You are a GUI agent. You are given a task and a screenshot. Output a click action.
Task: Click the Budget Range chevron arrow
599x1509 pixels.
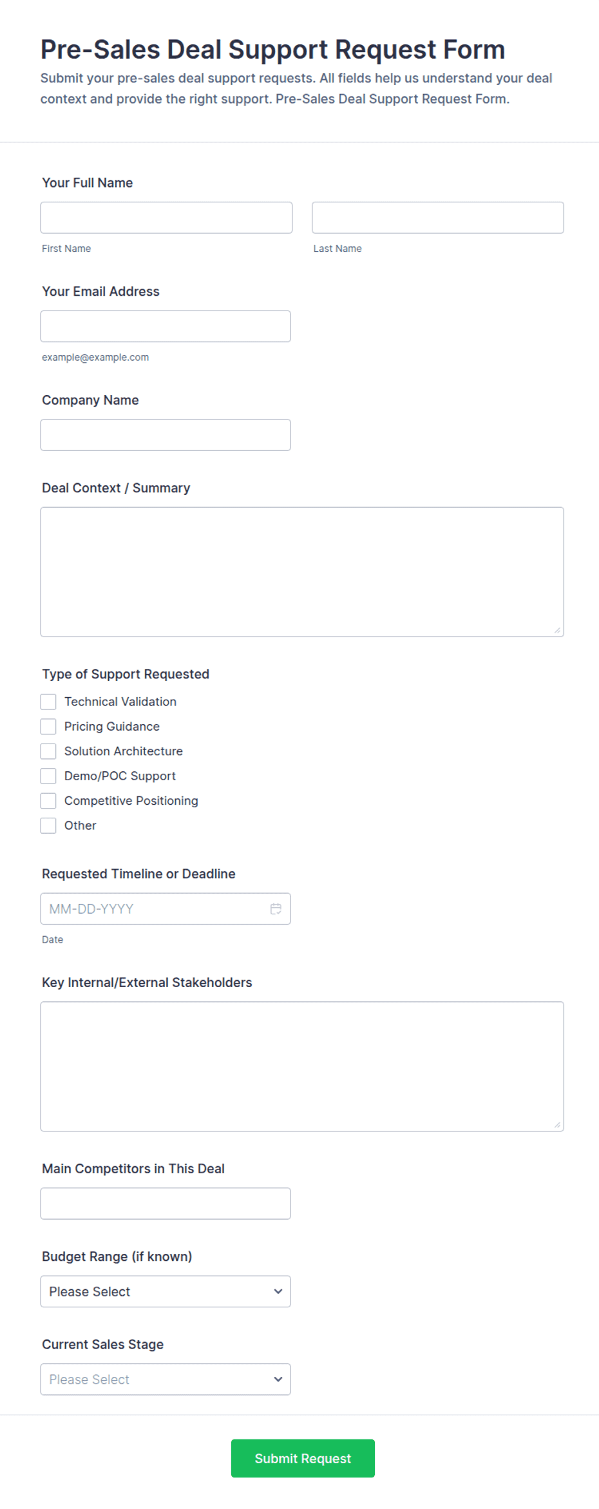(x=278, y=1291)
